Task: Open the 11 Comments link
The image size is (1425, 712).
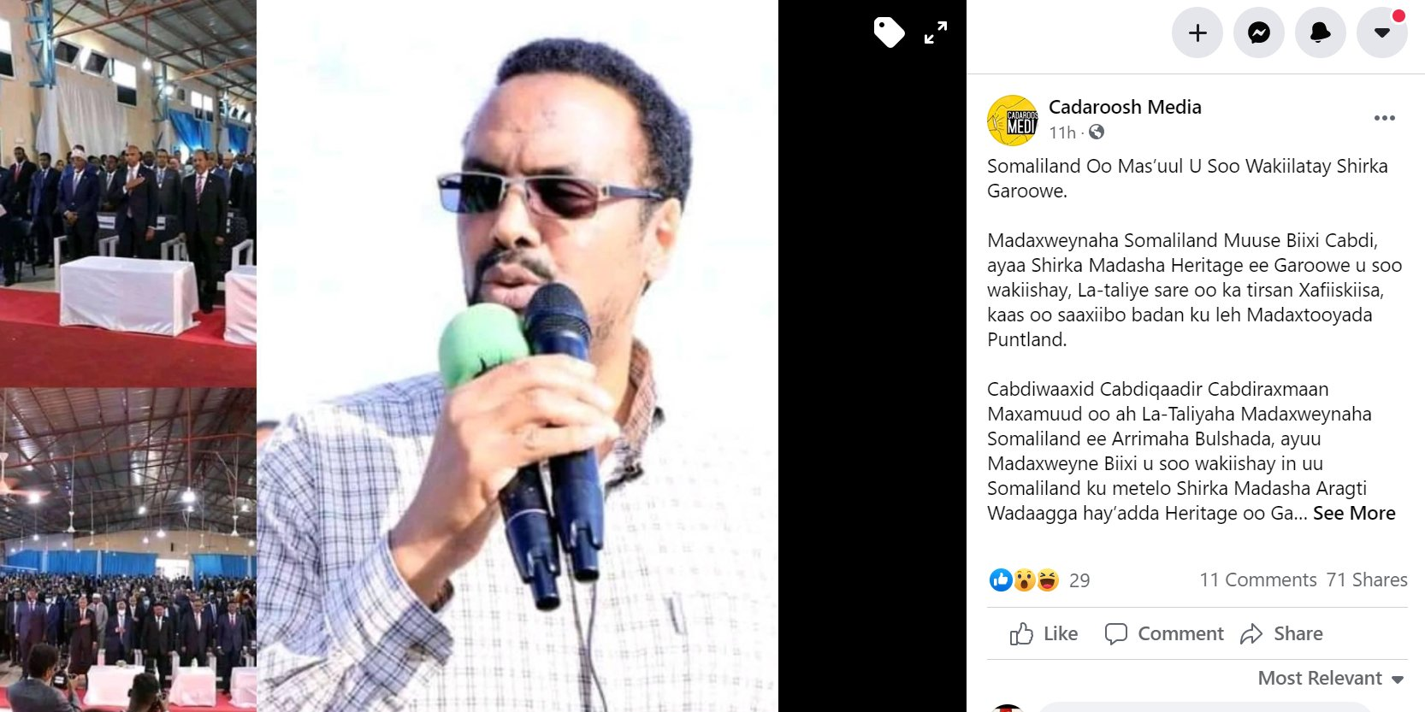Action: pyautogui.click(x=1258, y=580)
